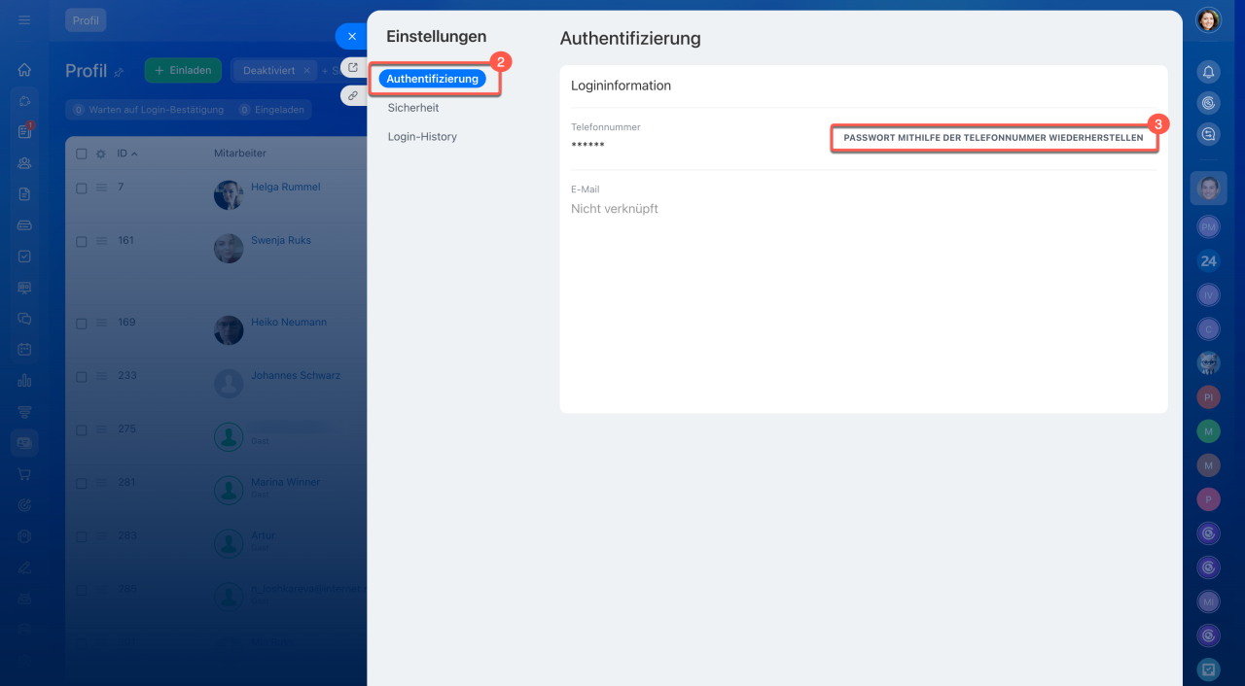Click Passwort mithilfe der Telefonnummer wiederherstellen
This screenshot has width=1245, height=686.
[993, 138]
